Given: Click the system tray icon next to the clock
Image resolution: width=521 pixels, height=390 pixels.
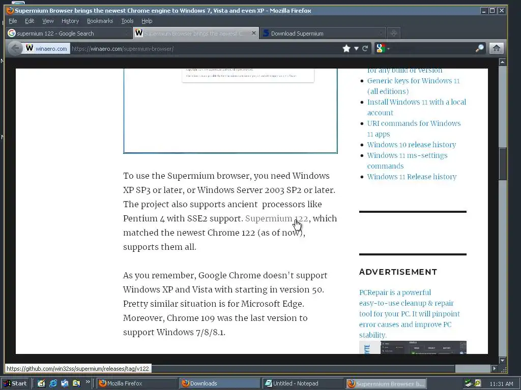Looking at the screenshot, I should 478,383.
